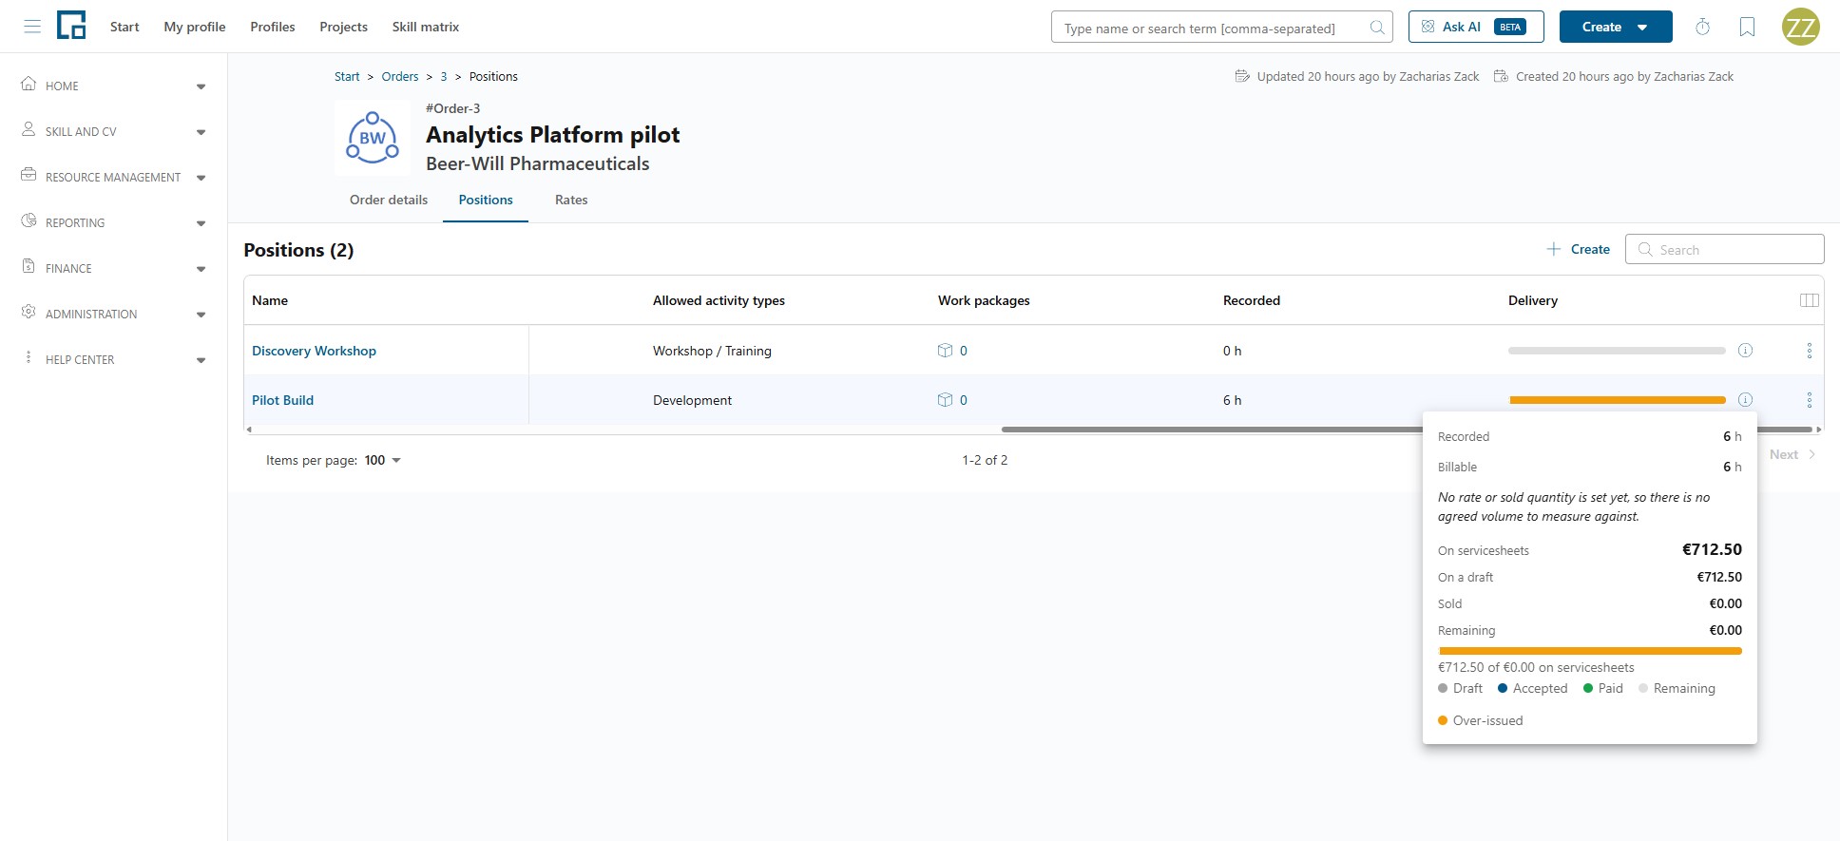This screenshot has width=1840, height=841.
Task: Click work packages icon in Pilot Build row
Action: (945, 400)
